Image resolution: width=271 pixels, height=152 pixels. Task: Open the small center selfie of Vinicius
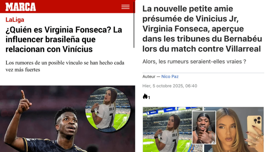tap(204, 127)
